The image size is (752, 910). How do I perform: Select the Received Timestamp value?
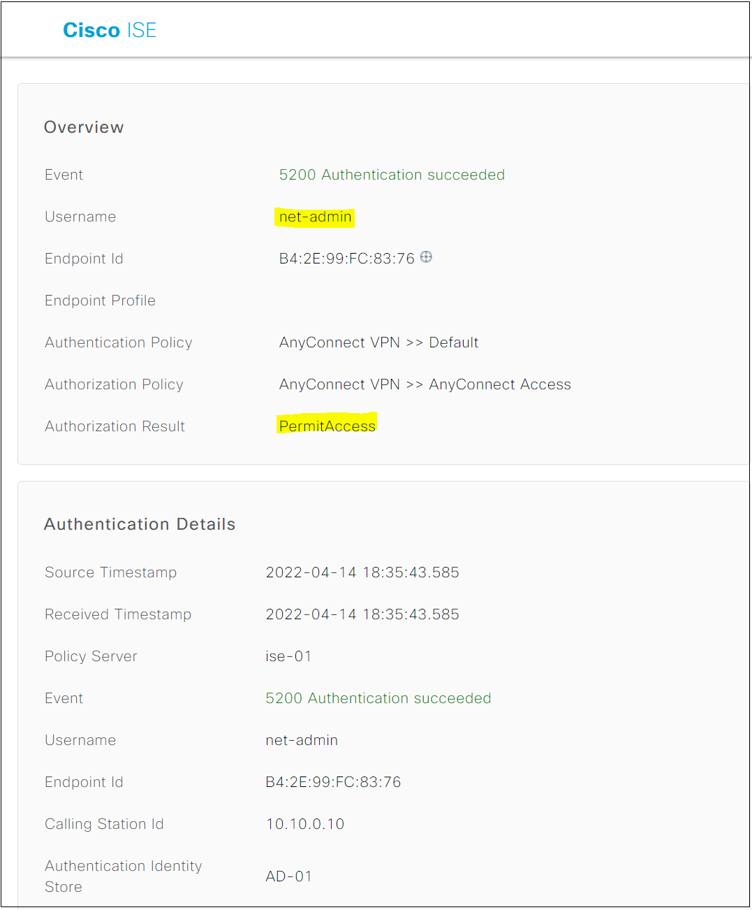362,614
